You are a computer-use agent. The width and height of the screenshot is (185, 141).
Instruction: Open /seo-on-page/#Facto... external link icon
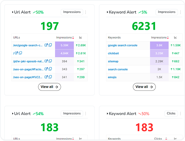[x=46, y=69]
